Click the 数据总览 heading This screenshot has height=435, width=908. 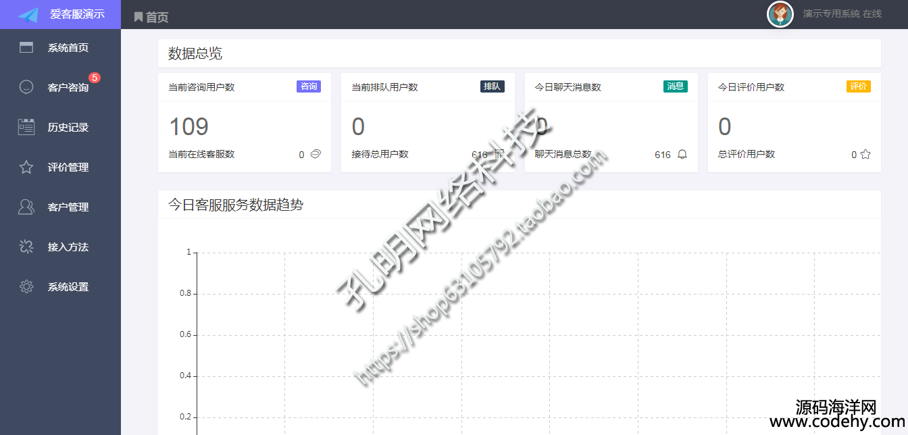[195, 53]
